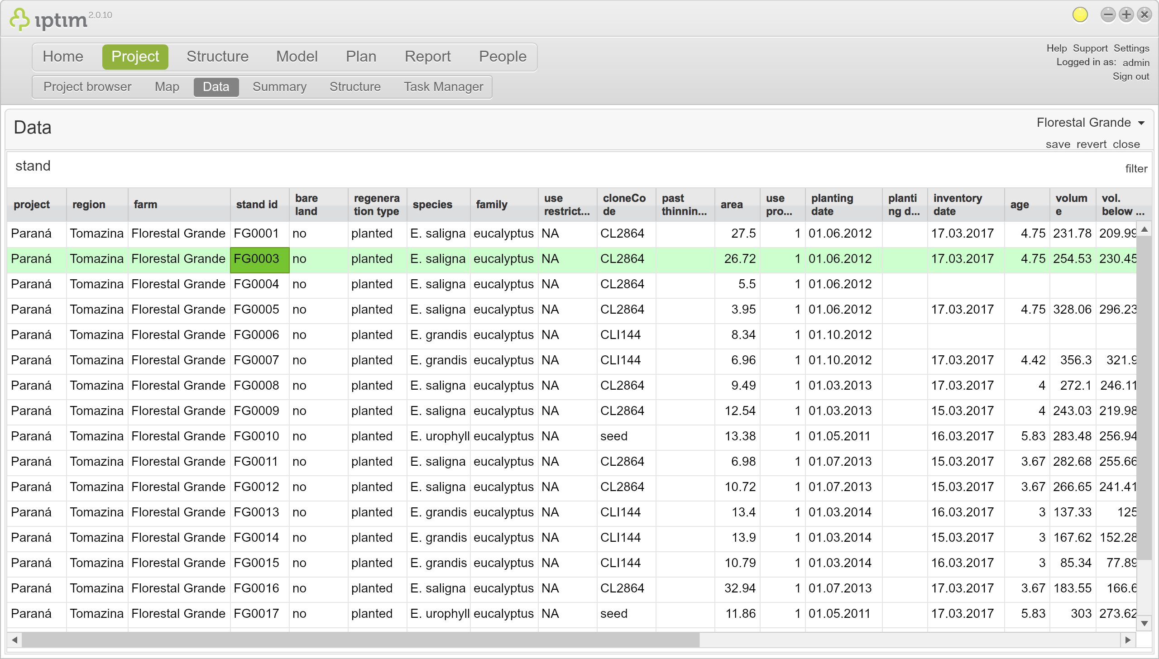This screenshot has width=1159, height=659.
Task: Click E. grandis in the FG0006 row
Action: point(438,335)
